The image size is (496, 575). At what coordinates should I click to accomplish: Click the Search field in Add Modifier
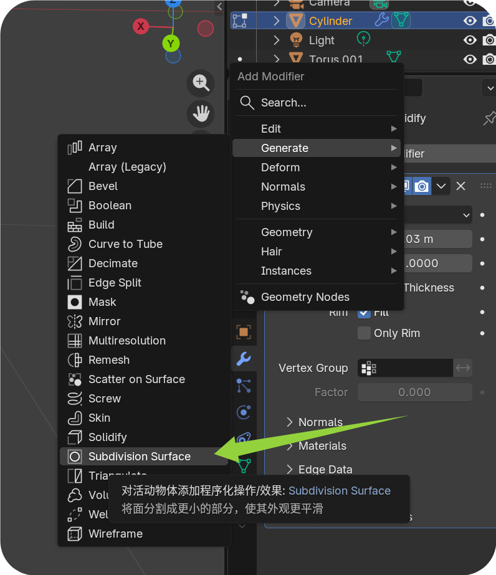(317, 103)
